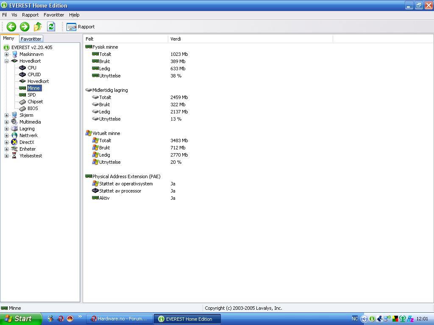Collapse the Hovedkort tree node
434x325 pixels.
click(6, 61)
